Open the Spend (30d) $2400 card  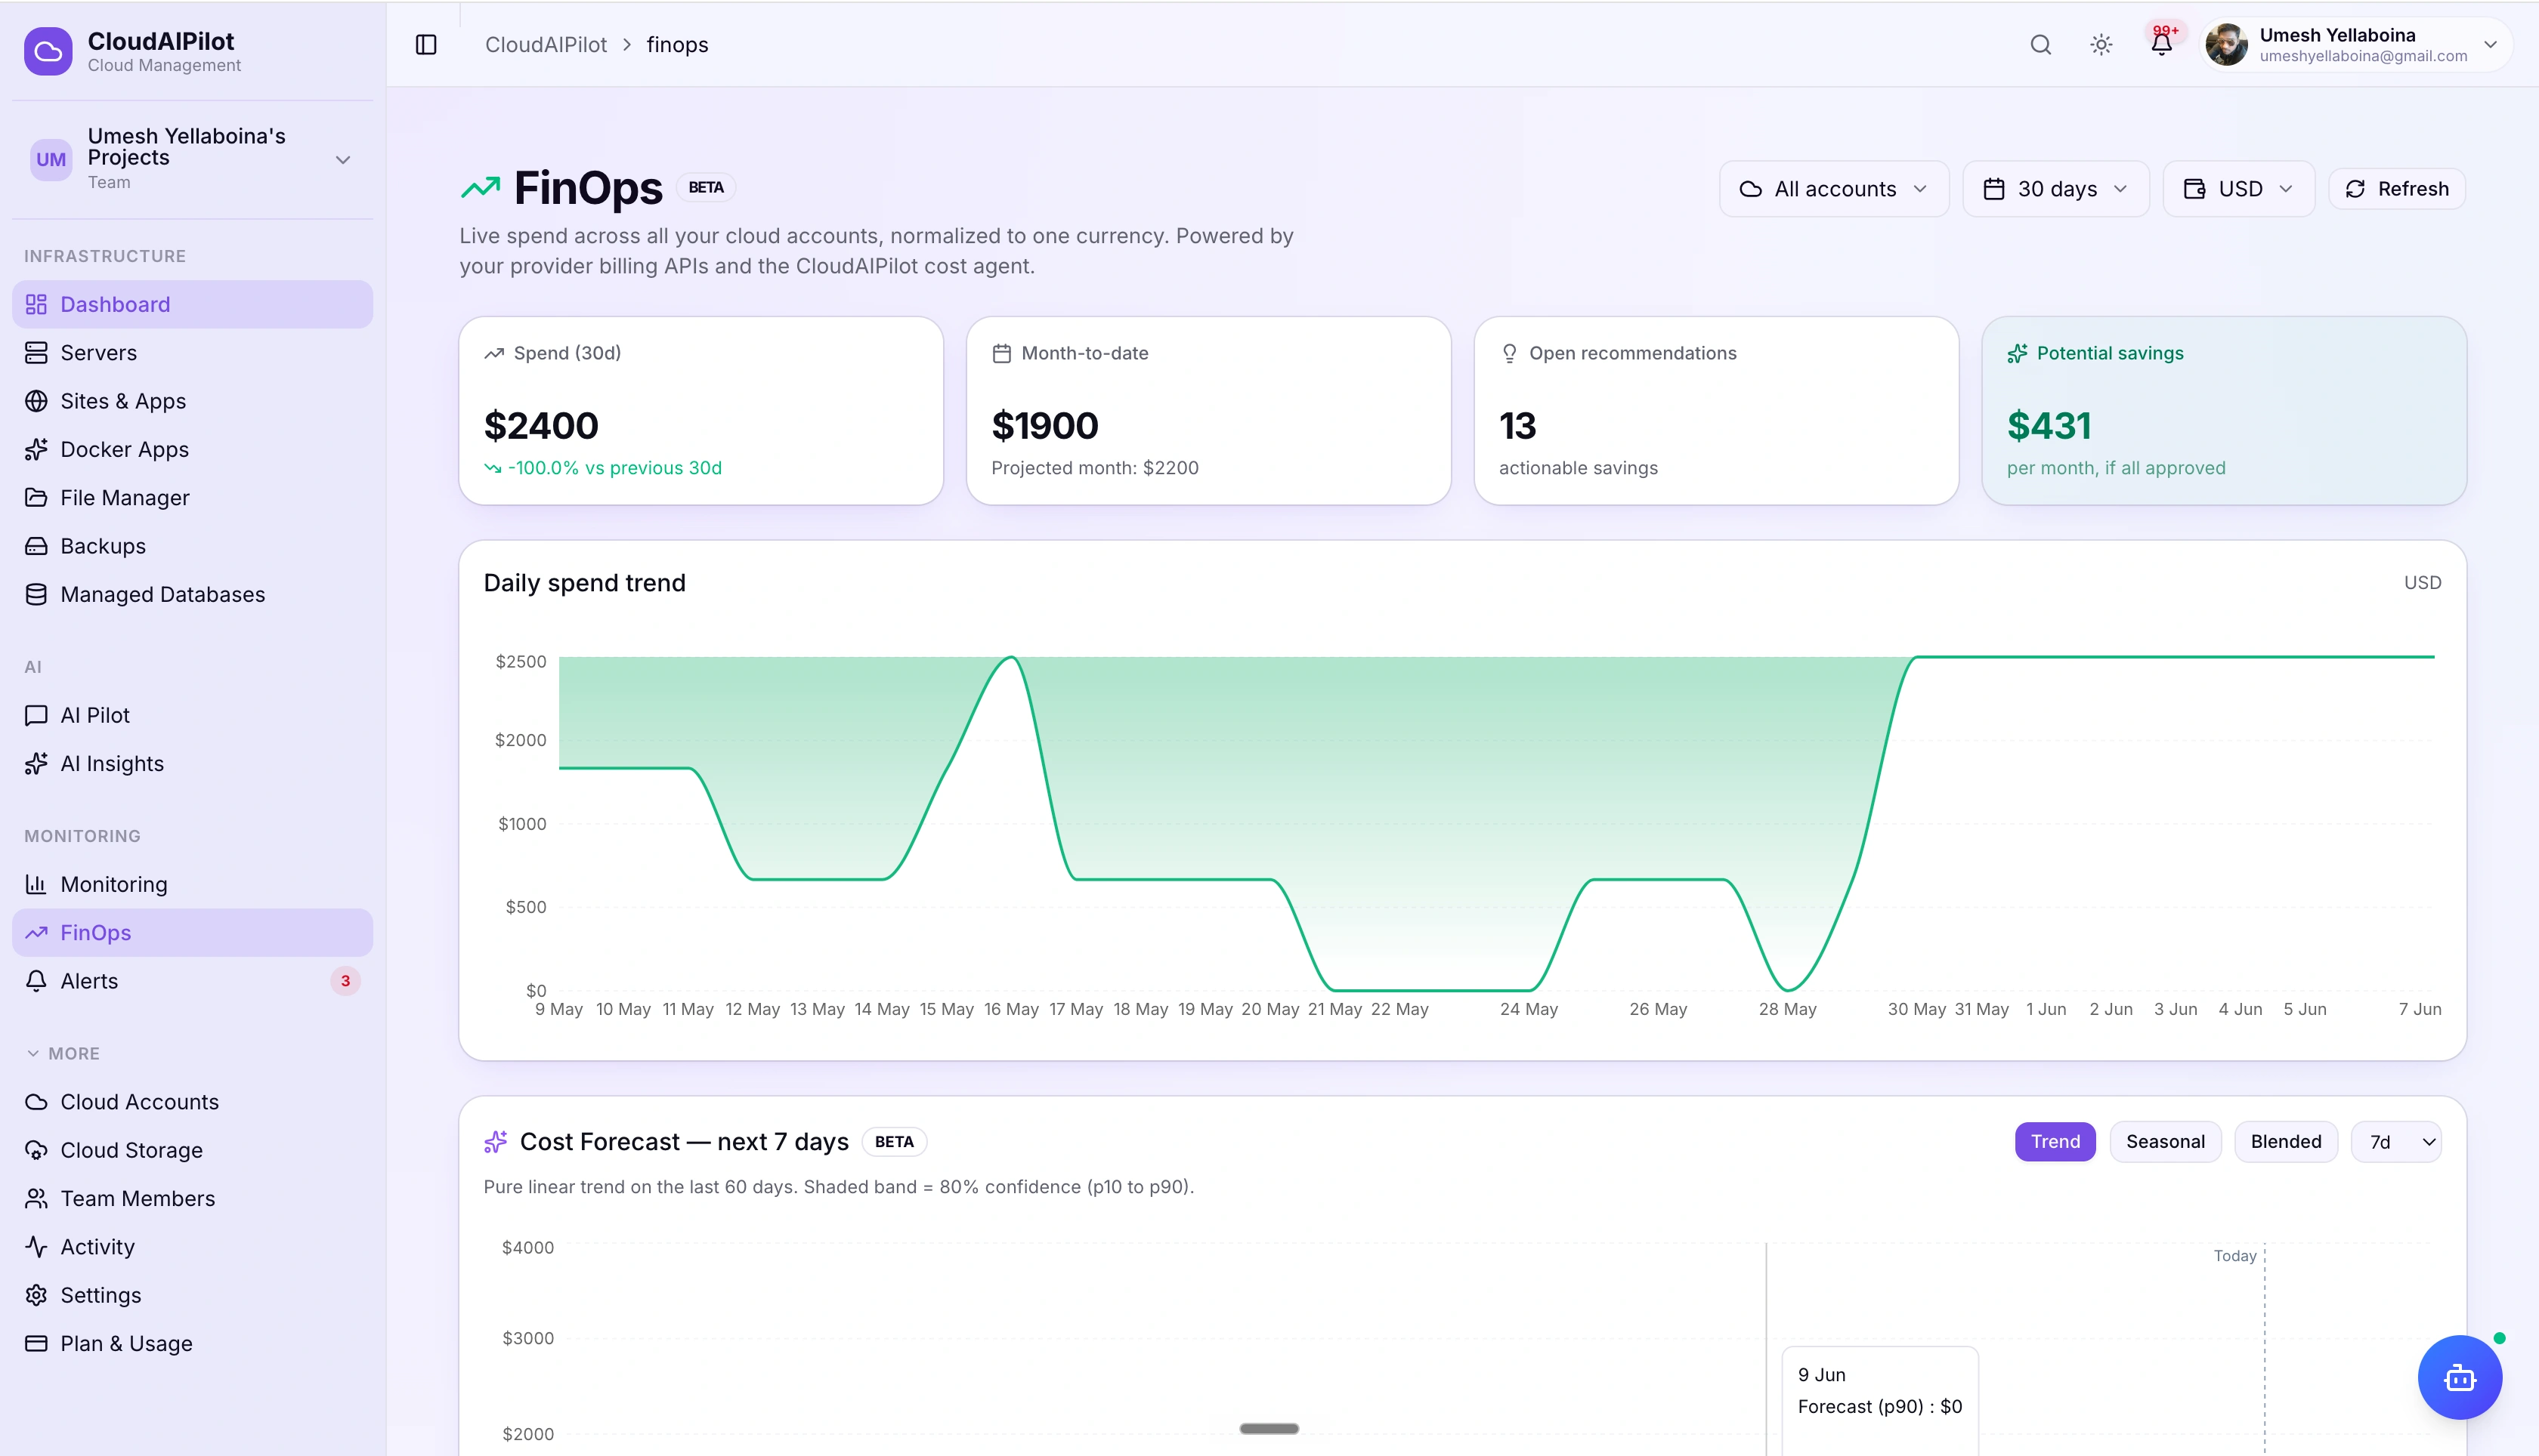(x=700, y=411)
